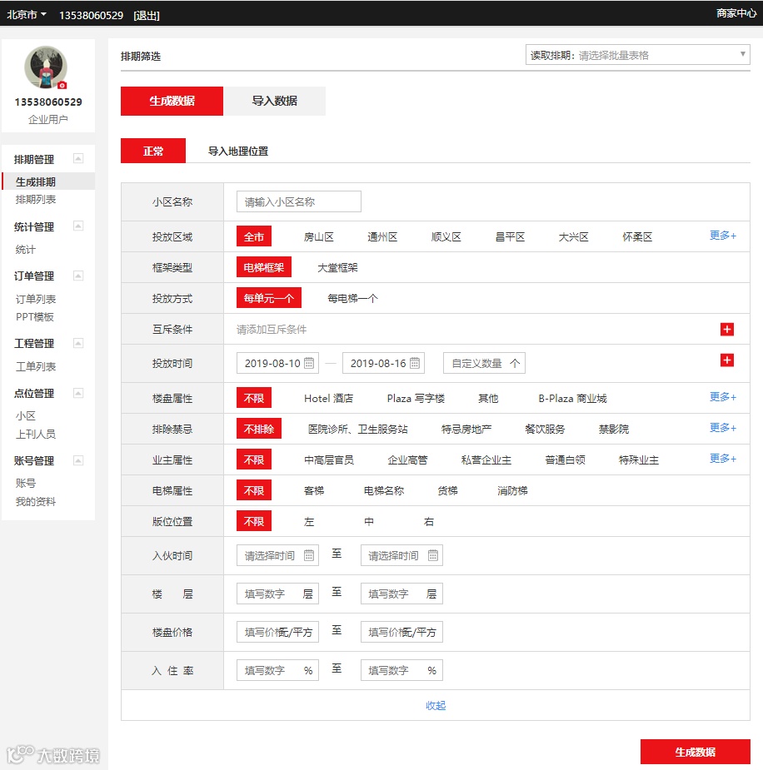Open 工单列表 in the sidebar
The height and width of the screenshot is (770, 763).
pos(35,366)
